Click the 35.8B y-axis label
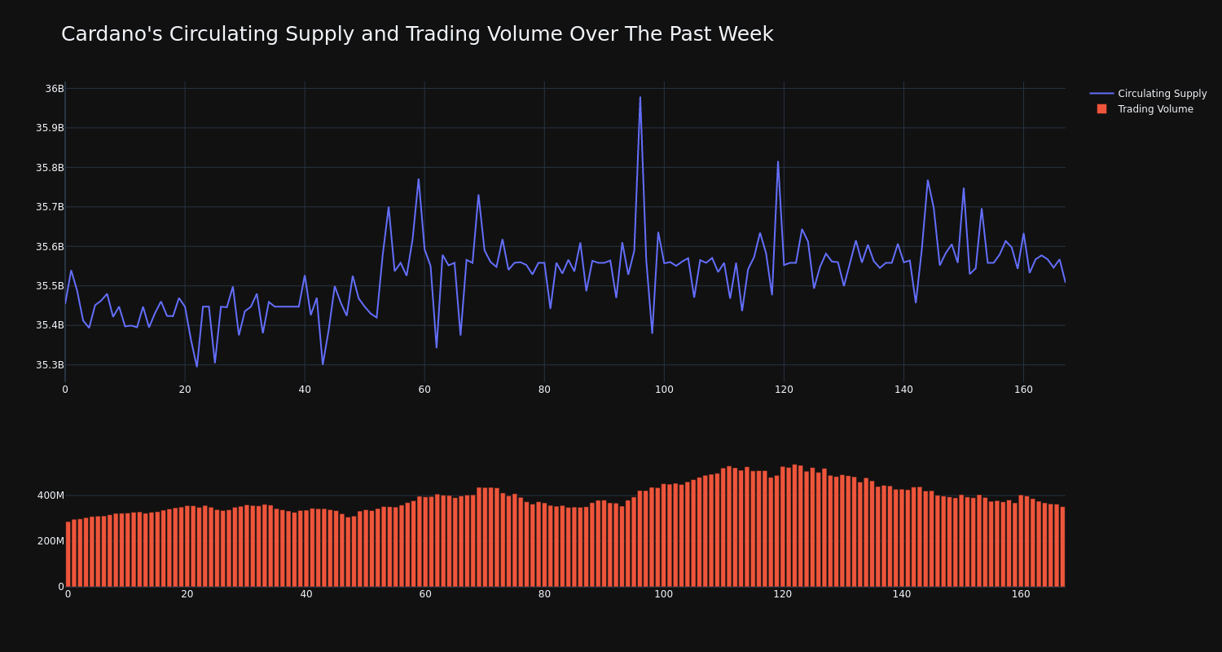1222x652 pixels. coord(50,168)
